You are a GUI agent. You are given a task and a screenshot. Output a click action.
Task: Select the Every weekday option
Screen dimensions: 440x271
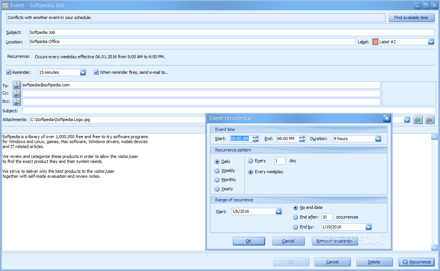(251, 172)
